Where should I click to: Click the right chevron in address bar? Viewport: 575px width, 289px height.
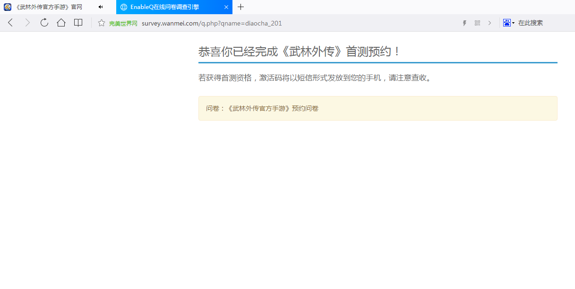489,23
